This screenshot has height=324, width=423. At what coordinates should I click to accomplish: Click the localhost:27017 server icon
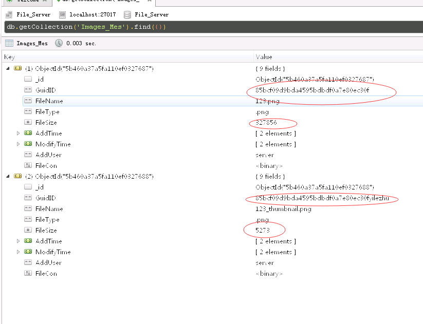coord(62,14)
